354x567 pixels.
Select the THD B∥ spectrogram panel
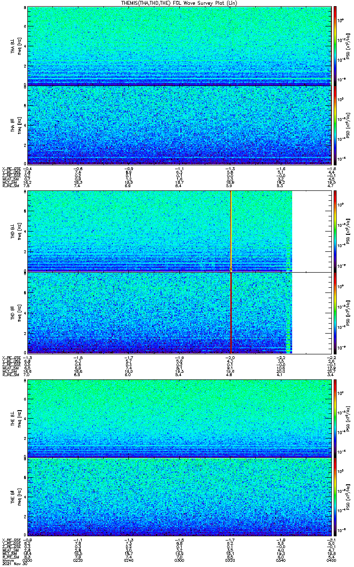pos(179,312)
